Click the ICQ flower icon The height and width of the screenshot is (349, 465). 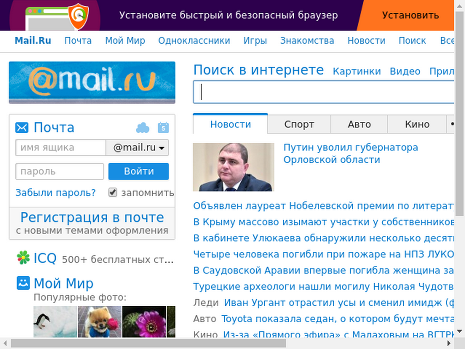23,258
